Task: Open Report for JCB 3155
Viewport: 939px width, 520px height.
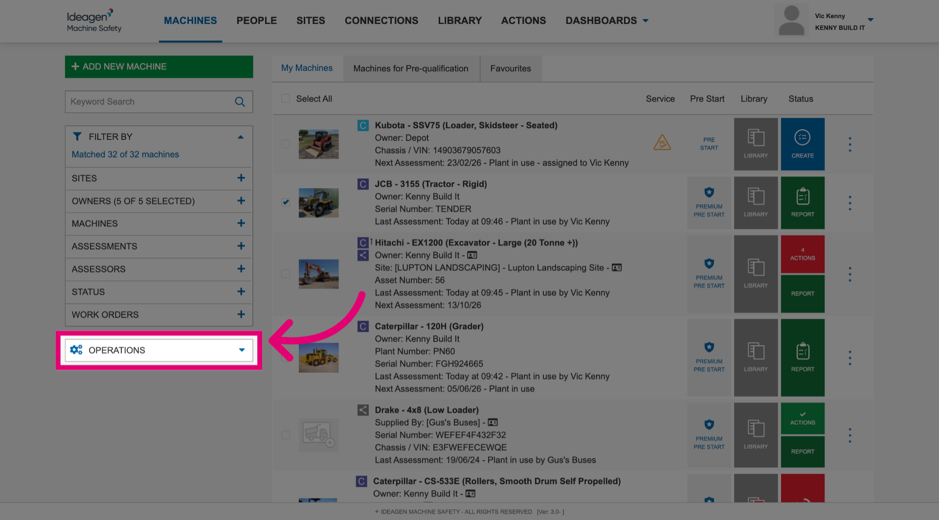Action: (x=803, y=203)
